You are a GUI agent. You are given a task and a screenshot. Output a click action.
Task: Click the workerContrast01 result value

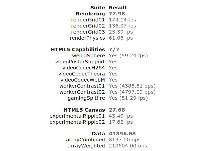click(132, 86)
